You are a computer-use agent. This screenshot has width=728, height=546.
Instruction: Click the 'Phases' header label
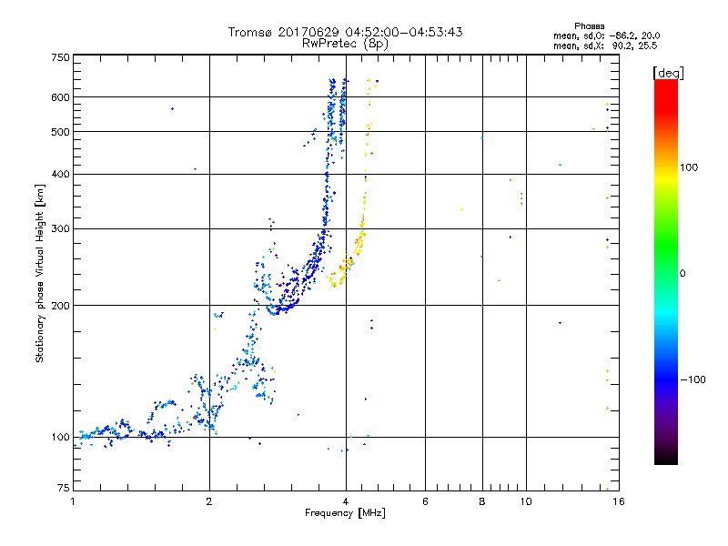click(x=589, y=26)
